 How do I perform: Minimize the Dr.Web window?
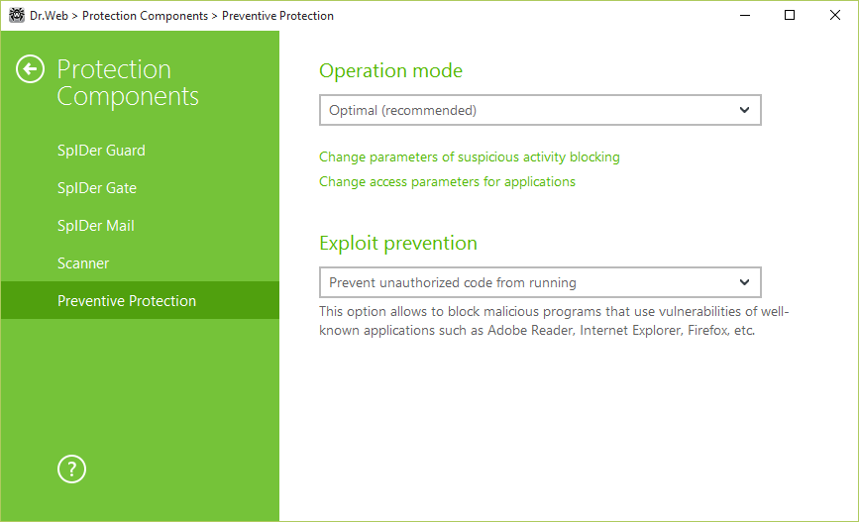pos(743,15)
